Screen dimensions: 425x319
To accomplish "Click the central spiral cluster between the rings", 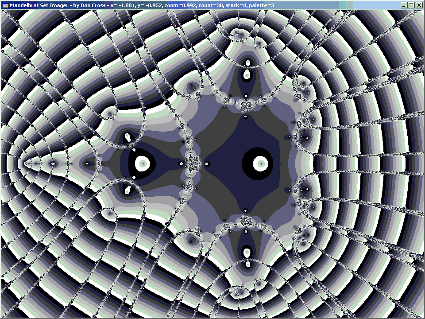I will 193,163.
